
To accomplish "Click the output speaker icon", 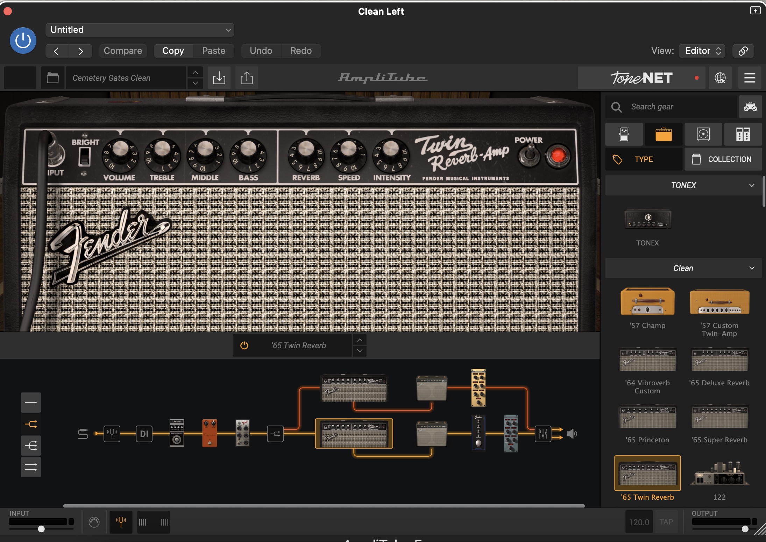I will (572, 434).
